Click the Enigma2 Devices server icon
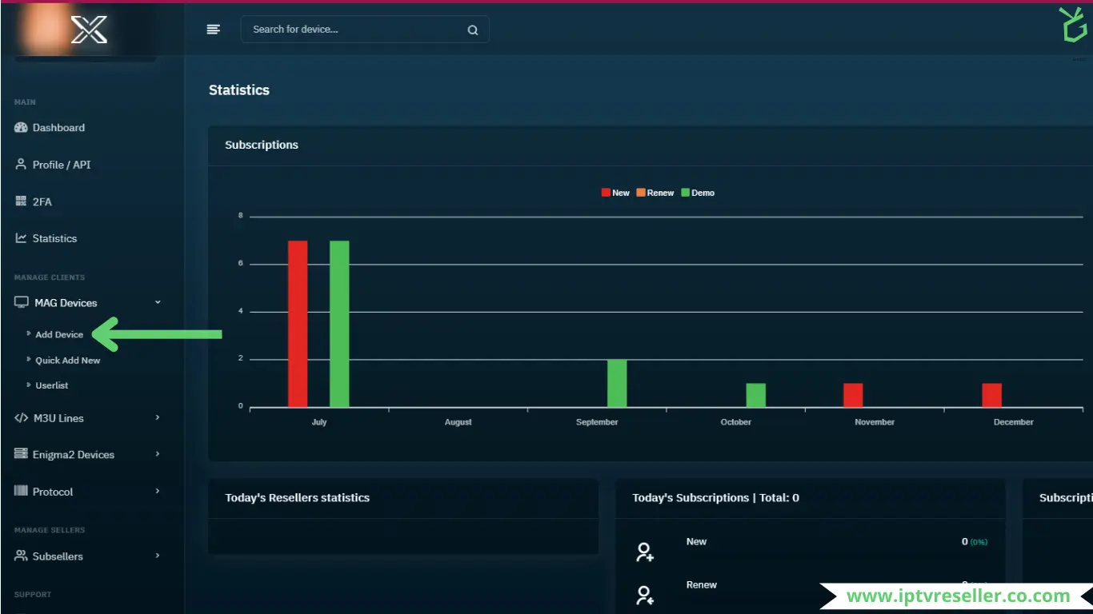Screen dimensions: 1093x614 21,454
